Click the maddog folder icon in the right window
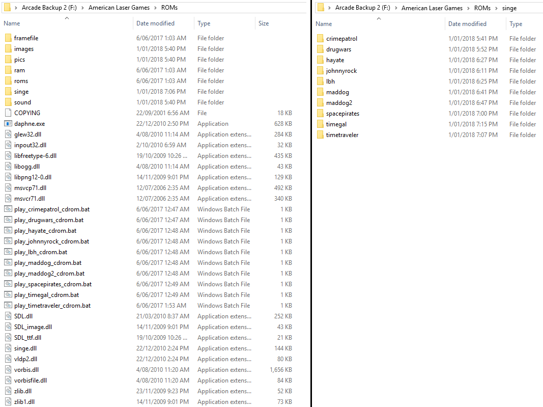The width and height of the screenshot is (543, 407). [x=320, y=92]
